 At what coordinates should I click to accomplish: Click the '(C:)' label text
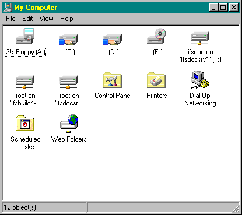tap(70, 52)
